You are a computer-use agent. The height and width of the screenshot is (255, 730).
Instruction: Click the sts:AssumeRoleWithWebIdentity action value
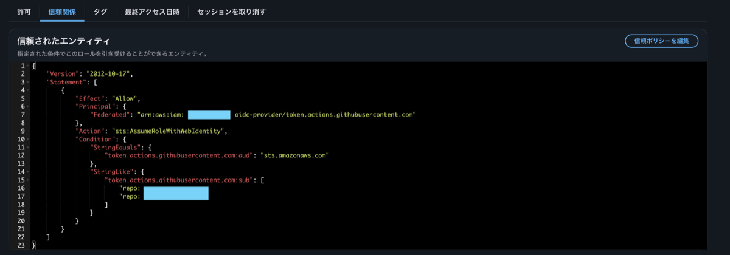click(167, 131)
